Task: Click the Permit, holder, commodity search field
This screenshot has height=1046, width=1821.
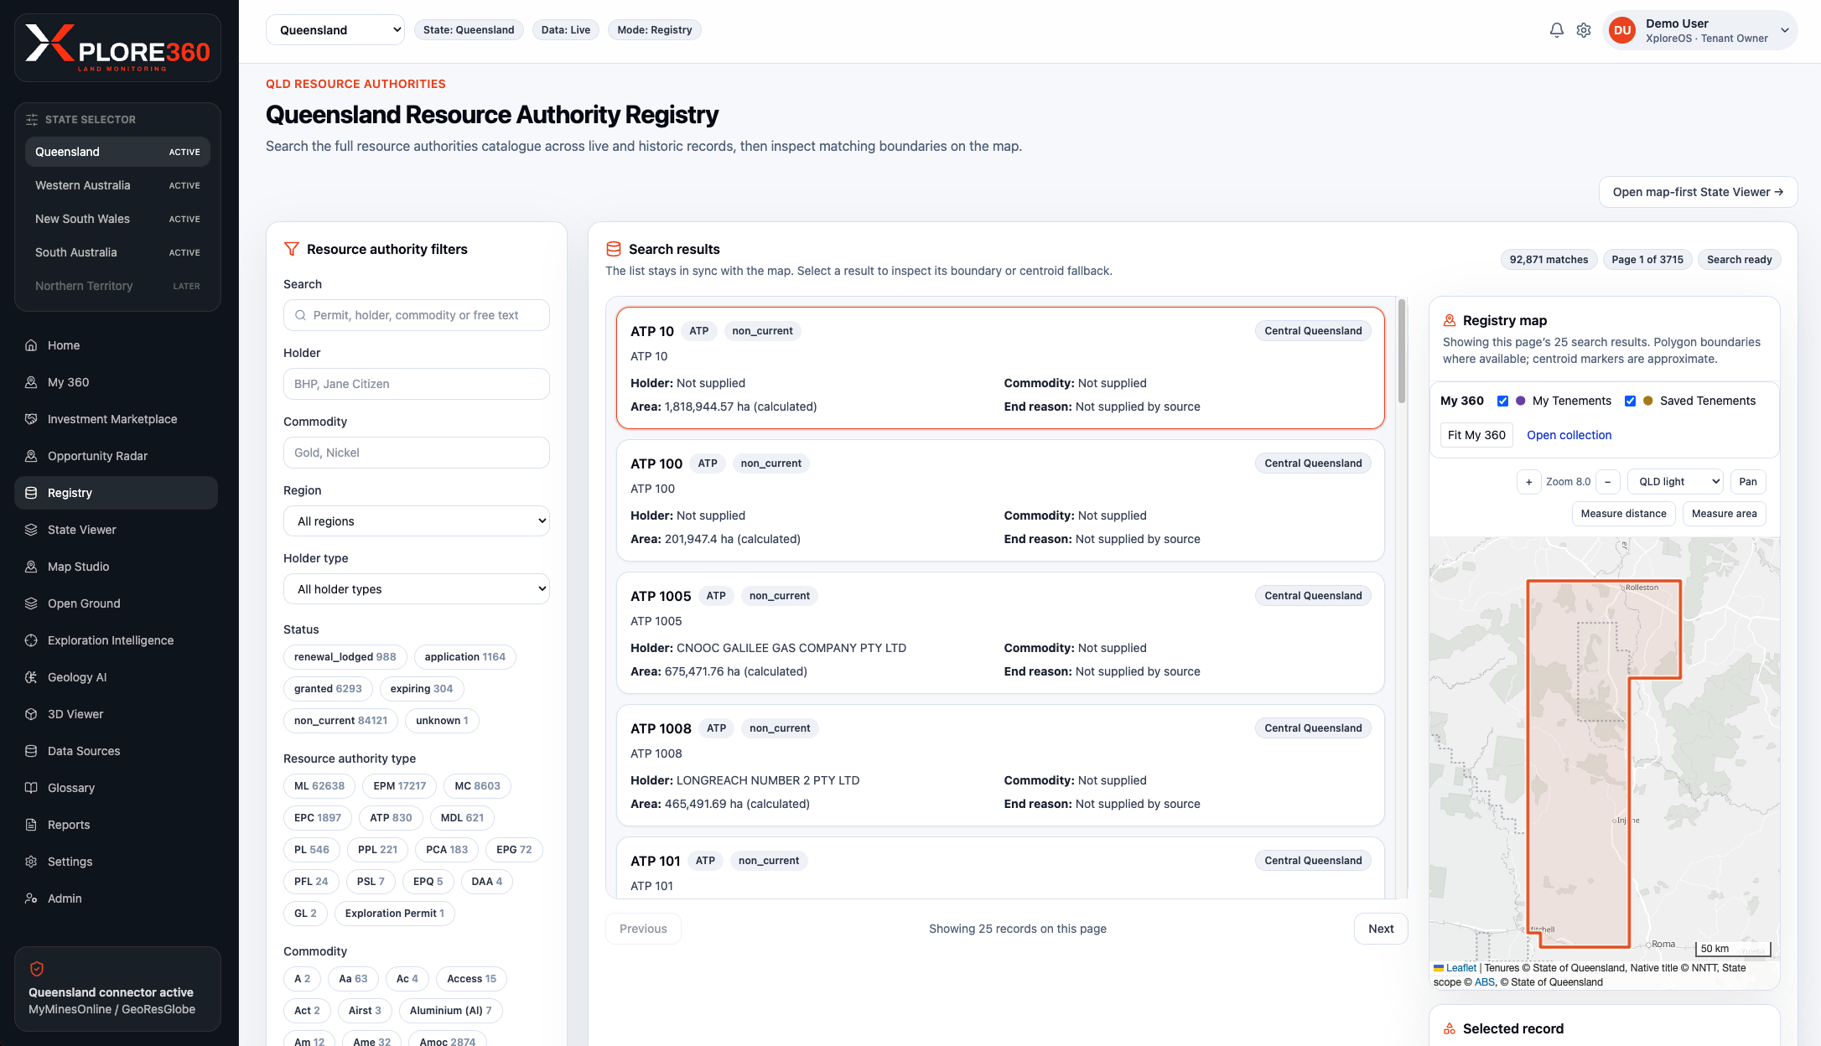Action: coord(417,315)
